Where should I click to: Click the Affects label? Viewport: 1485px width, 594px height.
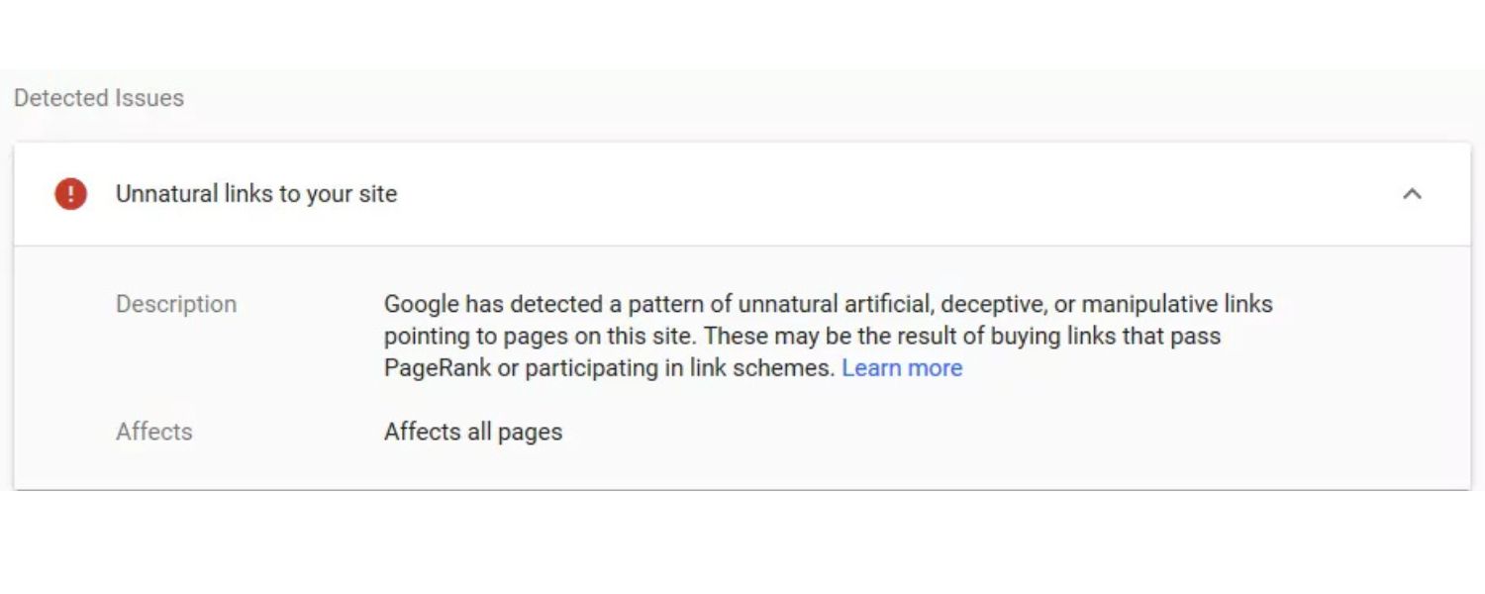pos(154,432)
